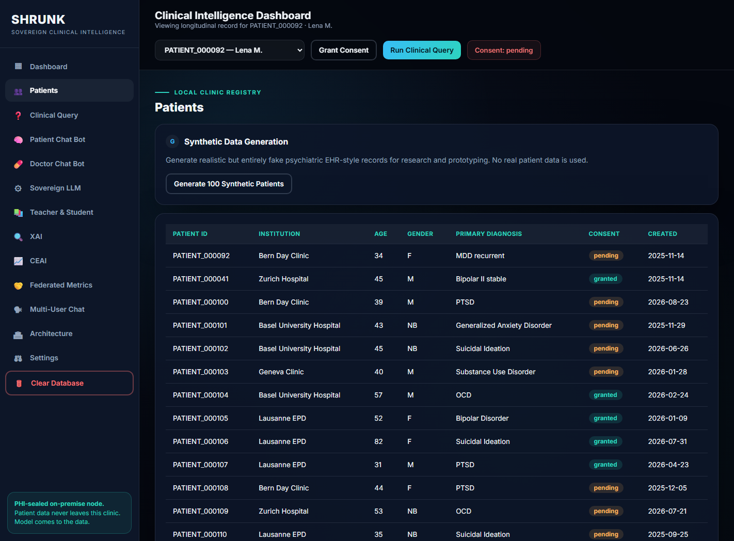Click Geneva Clinic institution cell
734x541 pixels.
(x=281, y=372)
